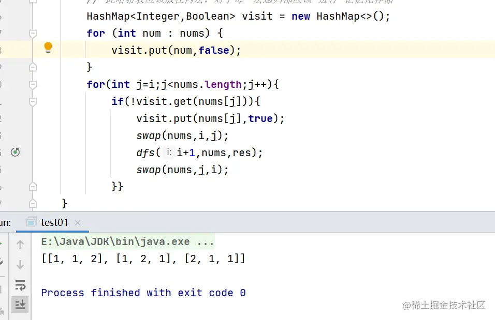Screen dimensions: 495x320
Task: Click the yellow lightbulb quick-fix icon
Action: coord(48,48)
